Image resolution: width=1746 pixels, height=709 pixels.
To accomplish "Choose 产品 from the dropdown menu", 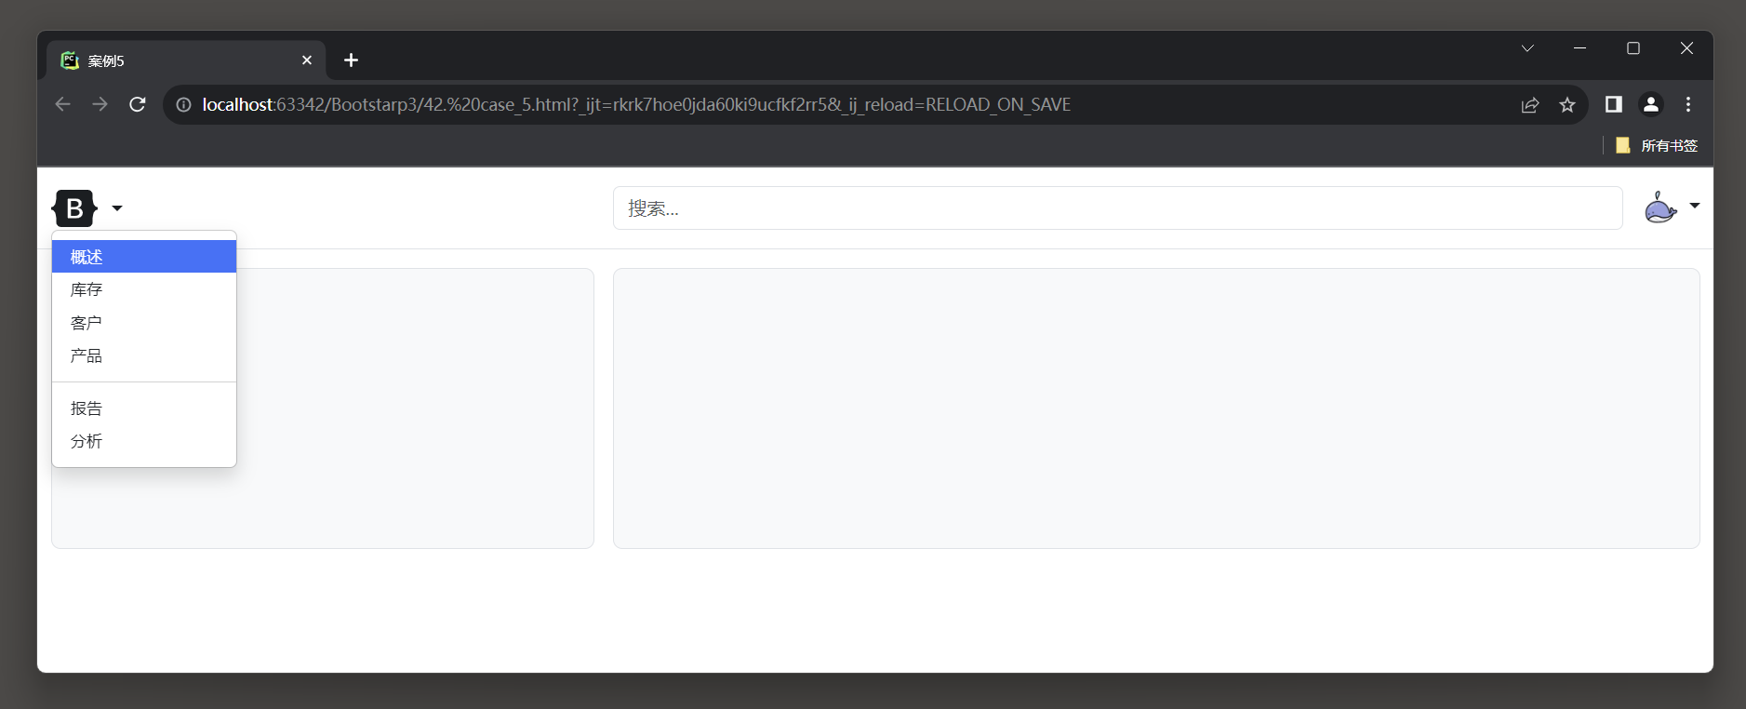I will click(144, 355).
